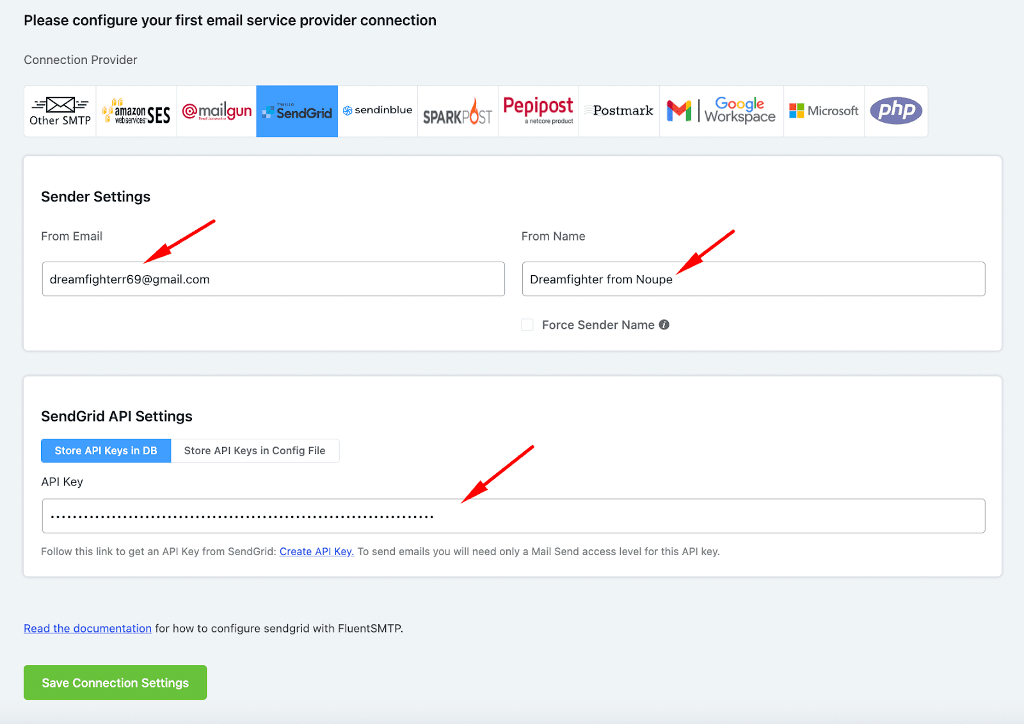Select the SendGrid provider tile

297,111
